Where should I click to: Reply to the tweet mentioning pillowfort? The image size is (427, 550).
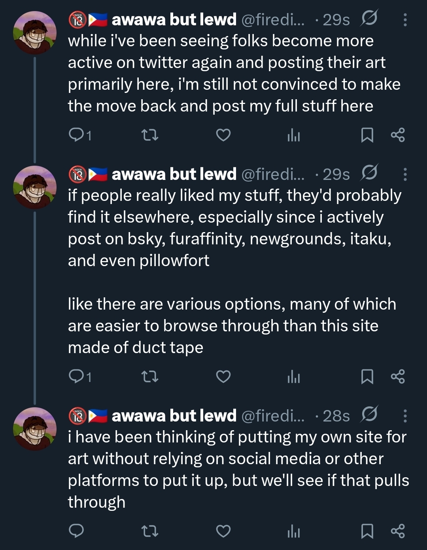(76, 376)
